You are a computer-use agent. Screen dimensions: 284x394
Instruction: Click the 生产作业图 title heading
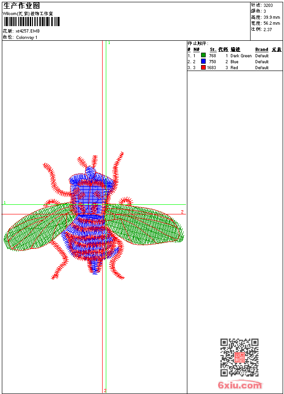click(x=22, y=6)
